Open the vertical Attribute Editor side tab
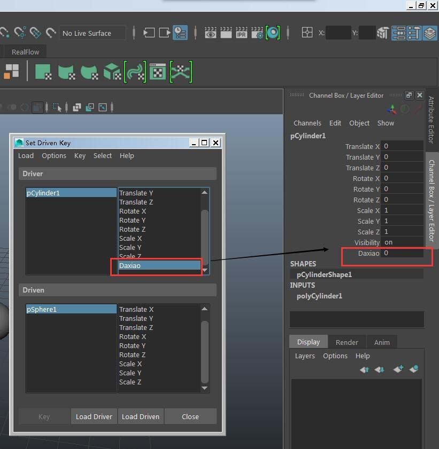The width and height of the screenshot is (439, 449). pos(432,120)
